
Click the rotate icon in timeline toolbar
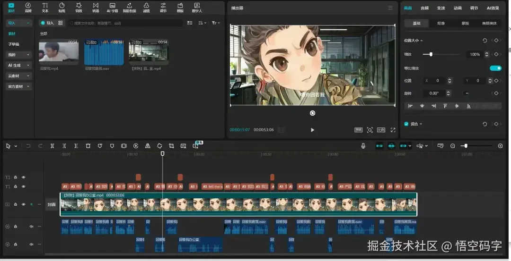[x=159, y=146]
